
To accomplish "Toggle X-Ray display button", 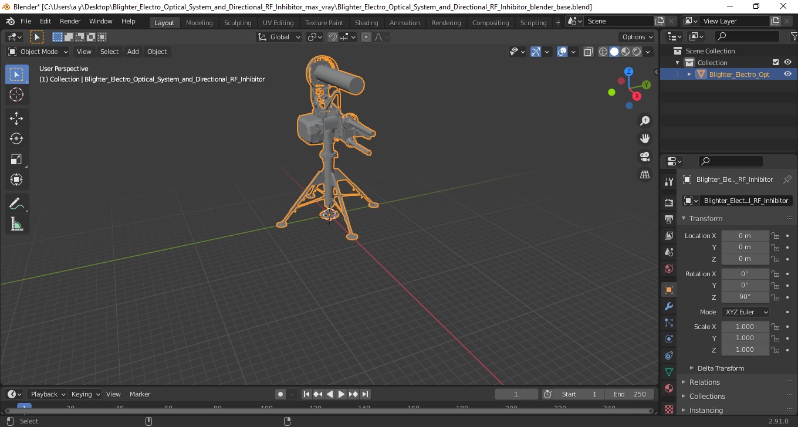I will 589,52.
